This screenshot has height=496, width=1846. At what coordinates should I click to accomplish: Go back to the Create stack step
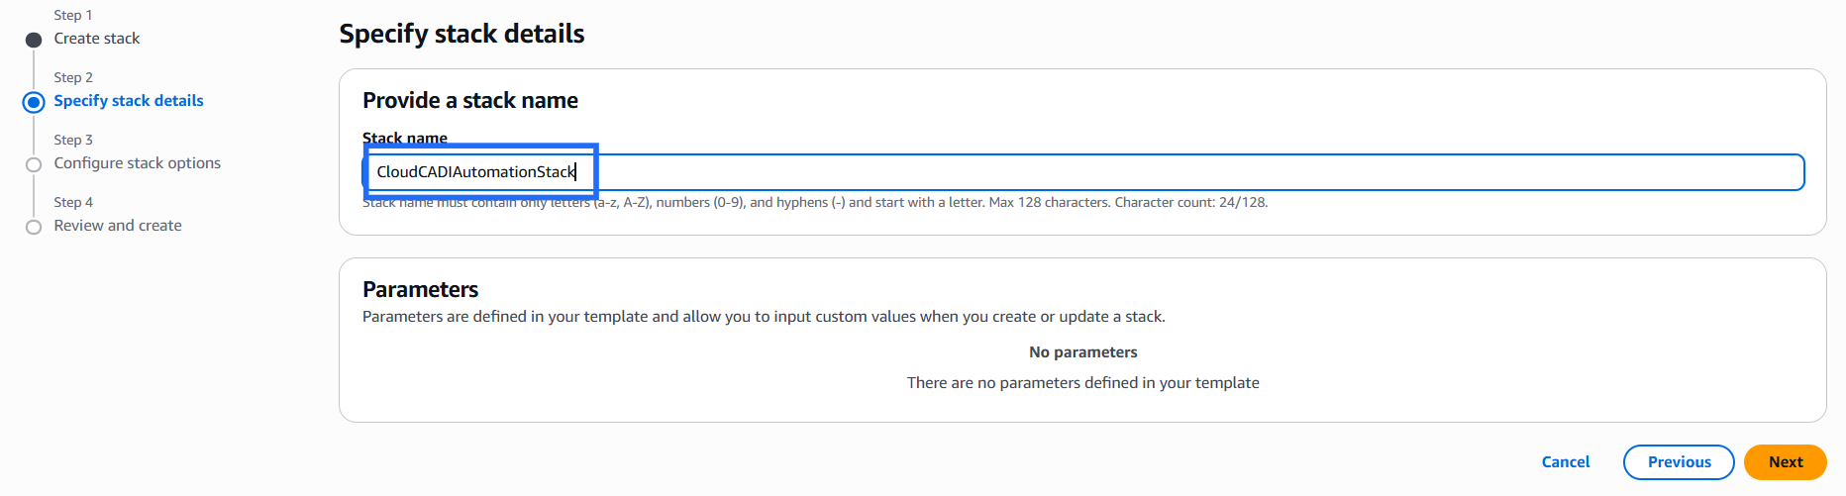pos(96,39)
